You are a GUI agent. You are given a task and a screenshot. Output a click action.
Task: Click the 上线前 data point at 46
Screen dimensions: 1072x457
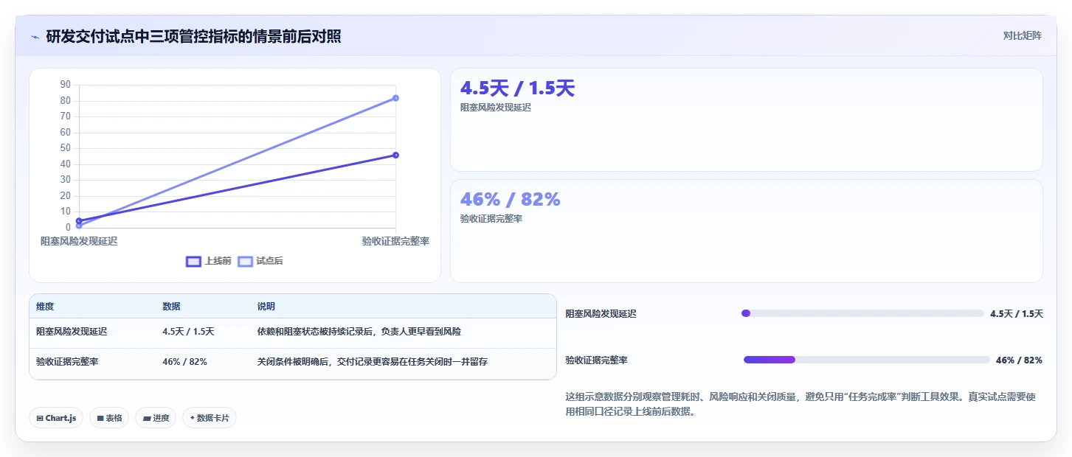[395, 155]
